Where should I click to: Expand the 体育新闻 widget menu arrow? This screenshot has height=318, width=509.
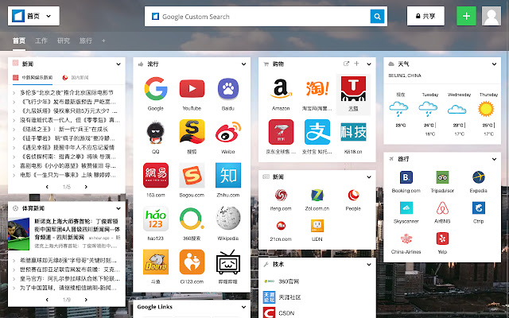click(x=119, y=208)
